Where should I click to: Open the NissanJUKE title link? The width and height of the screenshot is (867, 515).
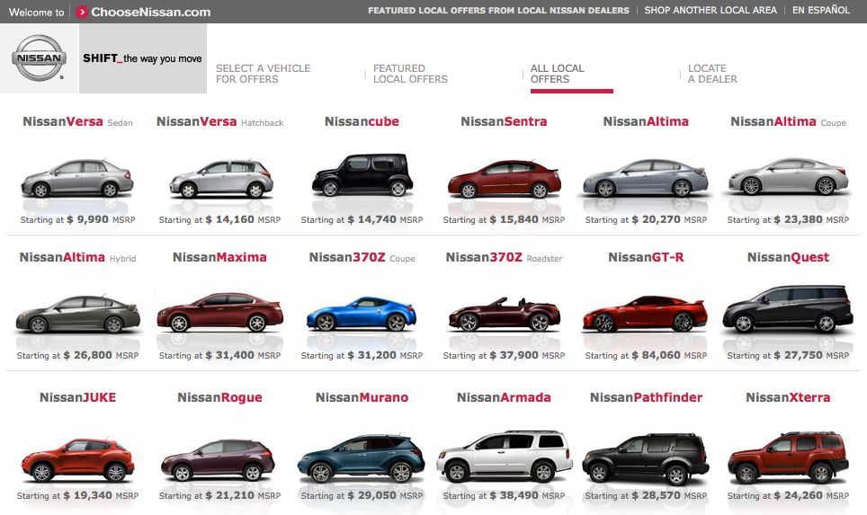click(77, 397)
